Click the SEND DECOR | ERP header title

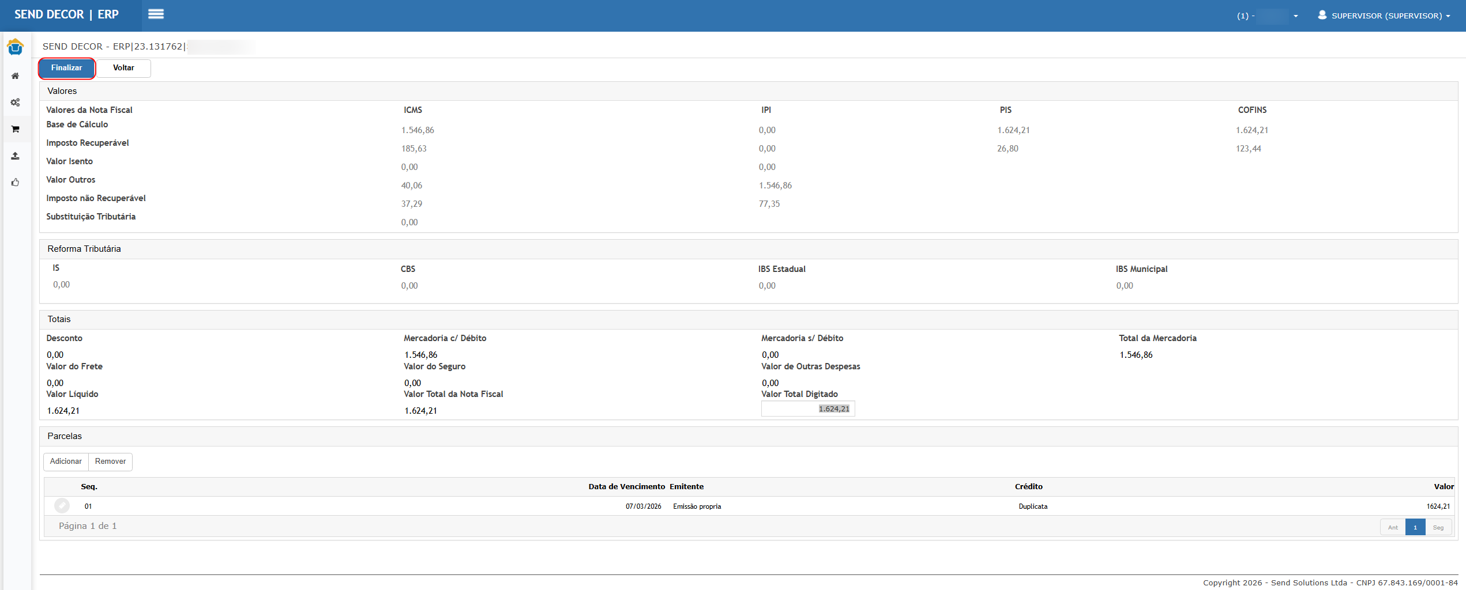pos(67,15)
